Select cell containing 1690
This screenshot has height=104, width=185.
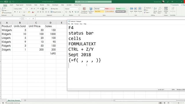tap(51, 53)
